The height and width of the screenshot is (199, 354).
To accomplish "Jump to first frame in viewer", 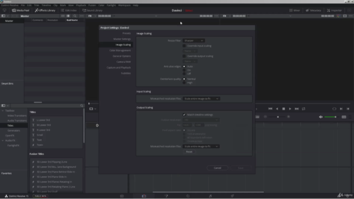I will click(270, 109).
